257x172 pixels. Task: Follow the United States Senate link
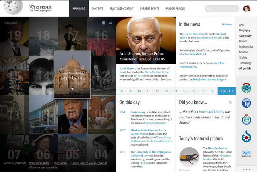click(x=196, y=34)
